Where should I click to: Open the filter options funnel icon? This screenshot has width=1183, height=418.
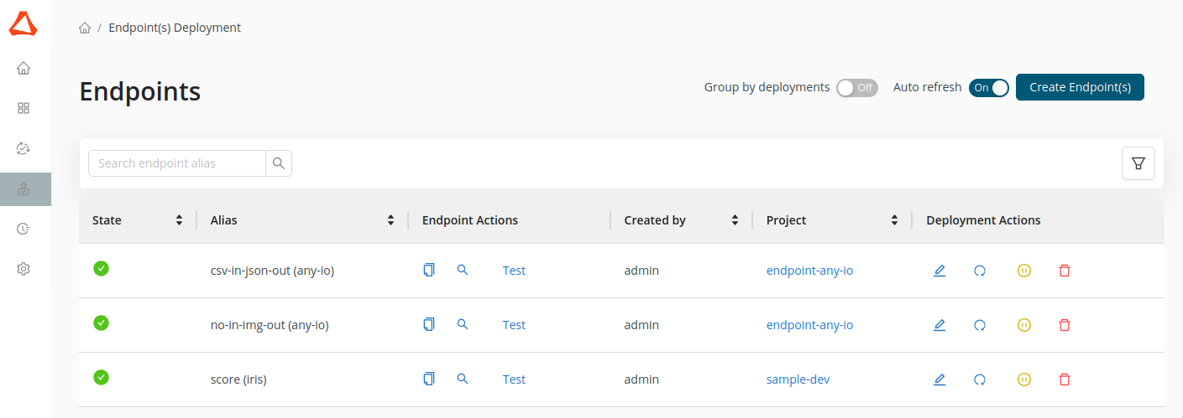(1138, 163)
